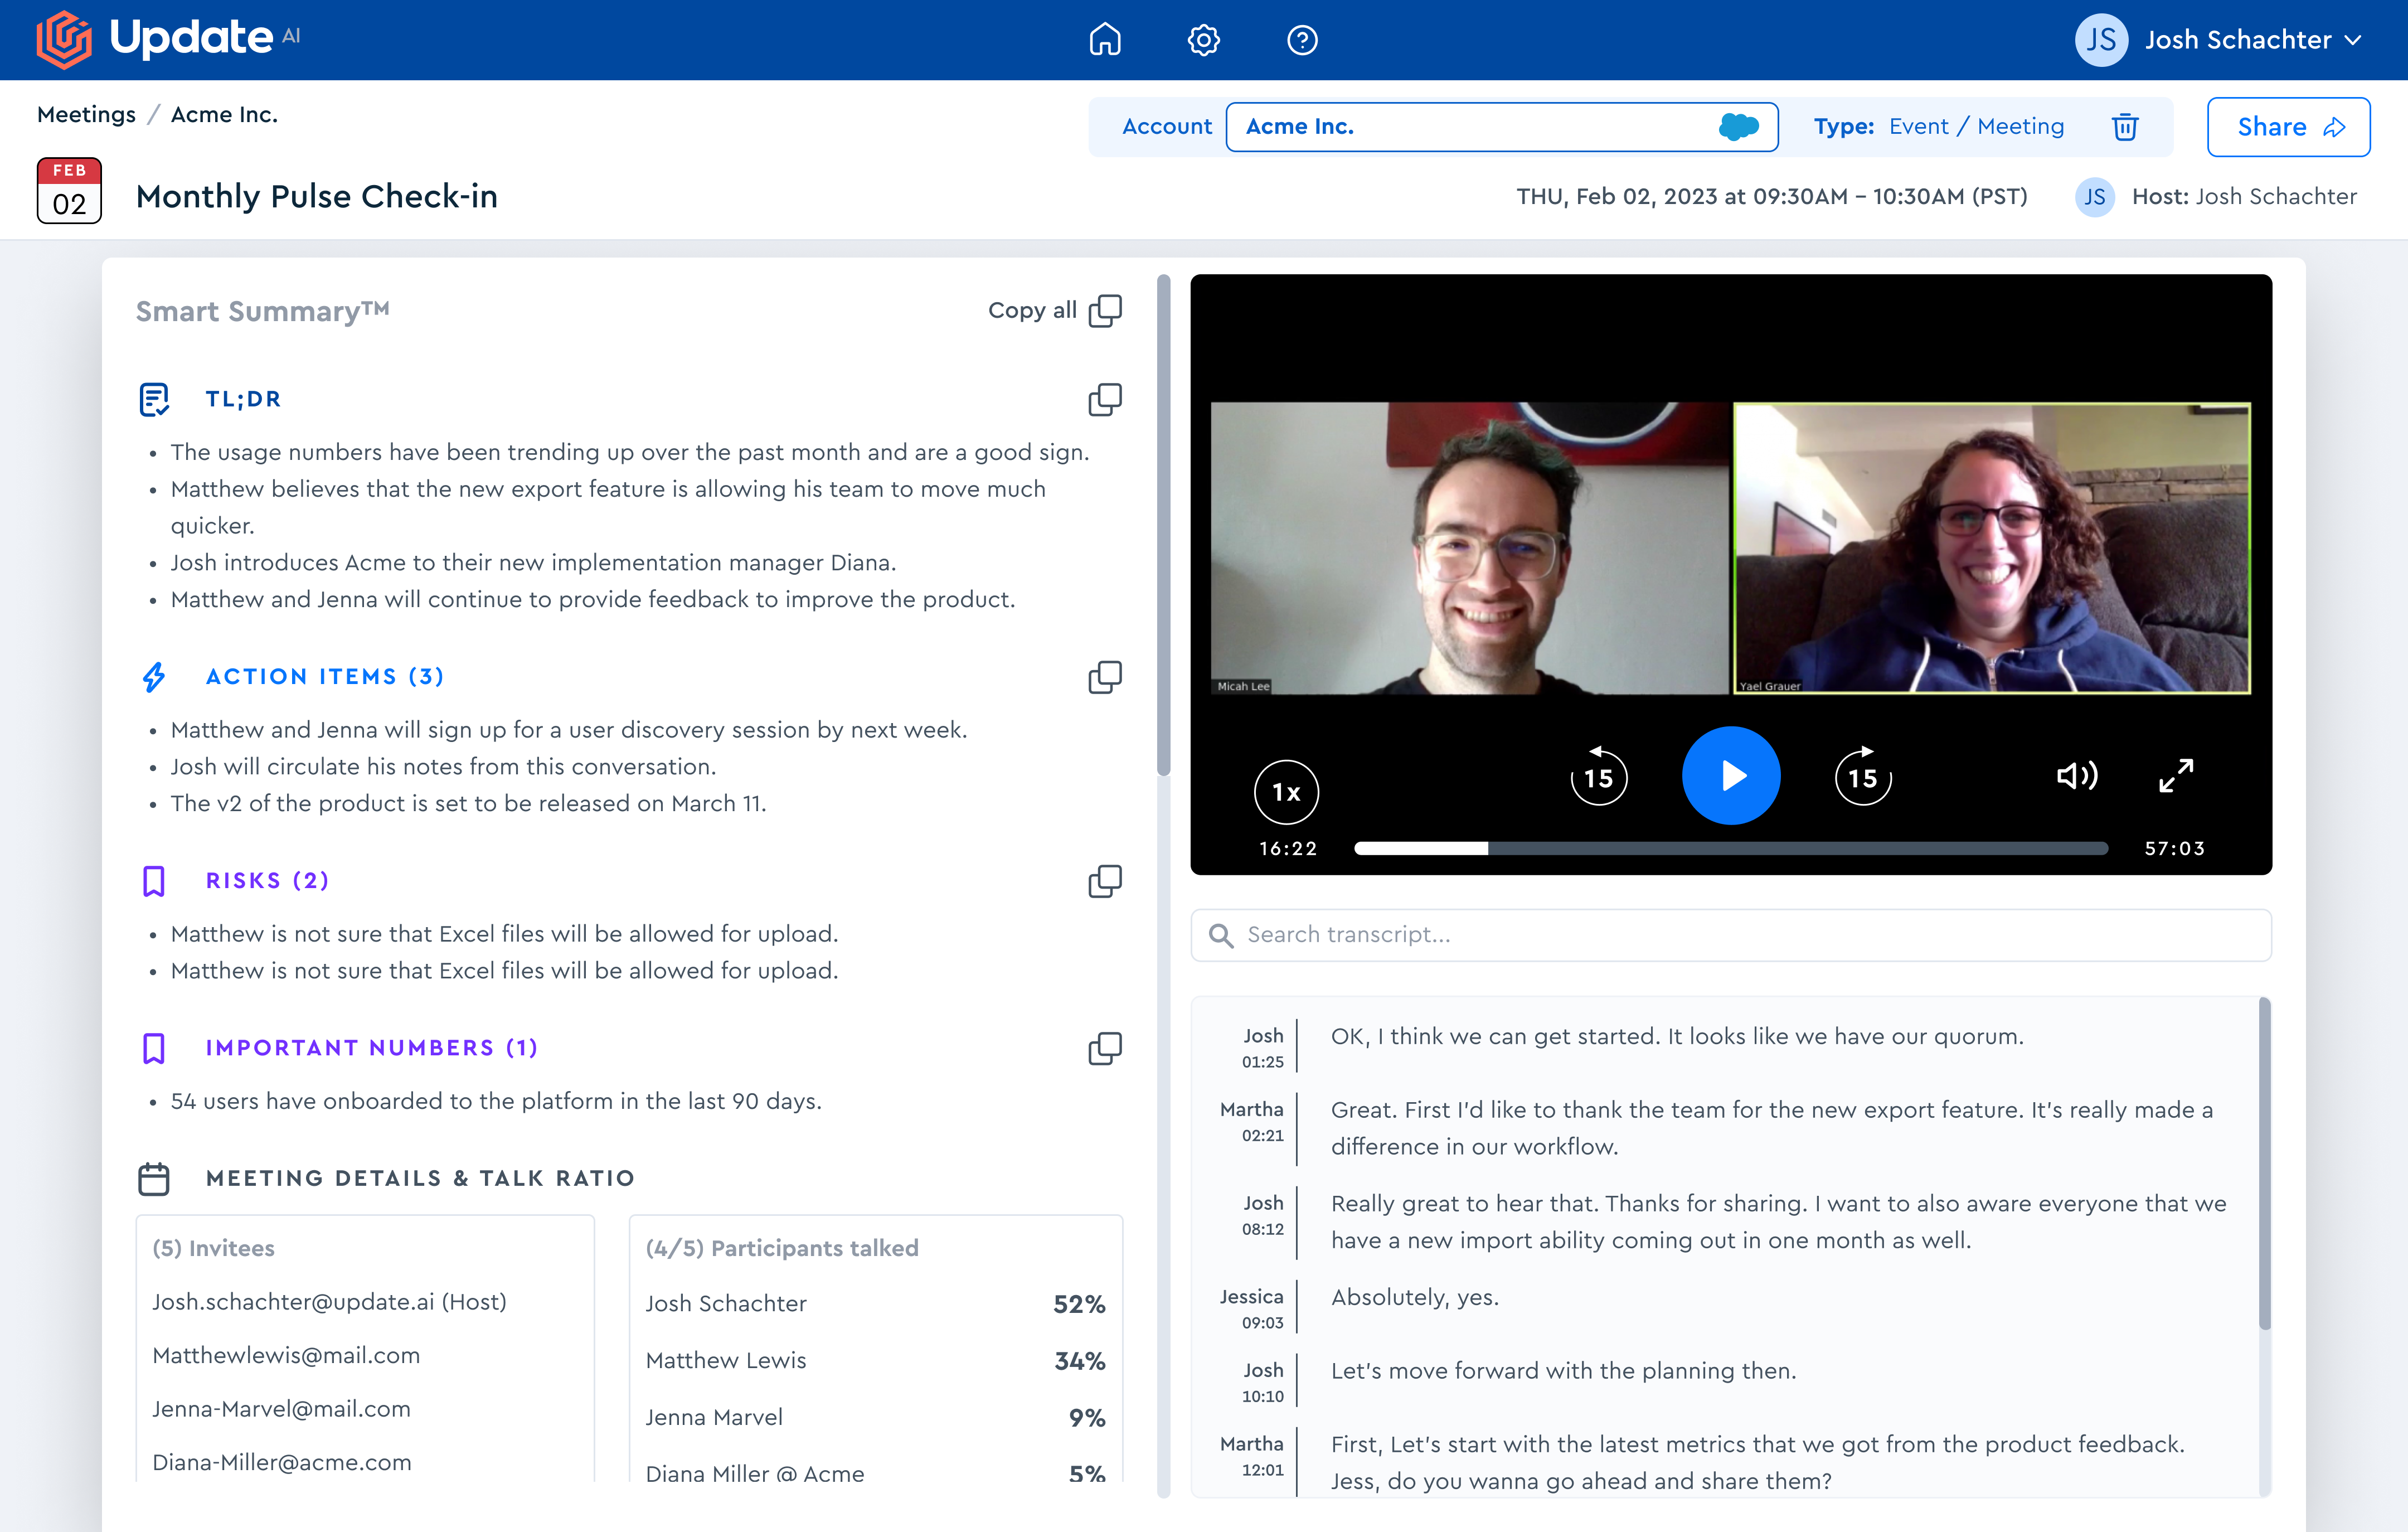
Task: Click the JS avatar in the header
Action: tap(2101, 40)
